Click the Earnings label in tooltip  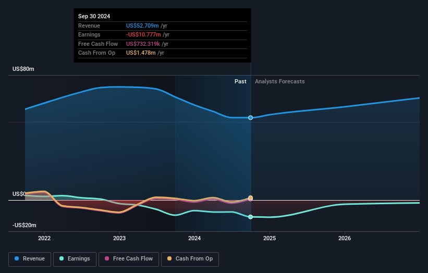89,34
